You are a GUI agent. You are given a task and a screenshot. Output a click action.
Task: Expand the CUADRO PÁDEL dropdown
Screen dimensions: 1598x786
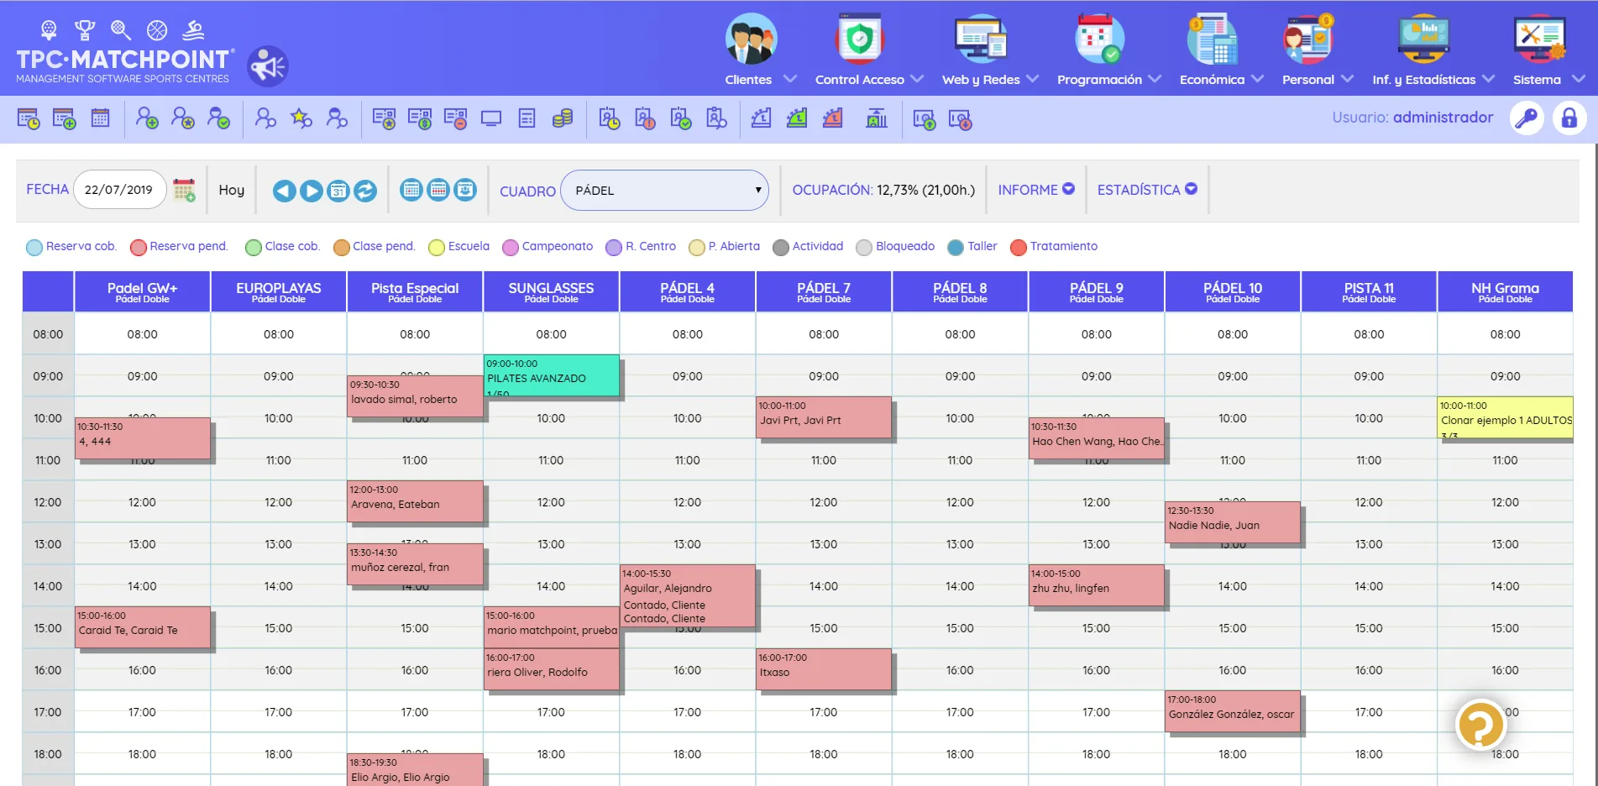[664, 191]
